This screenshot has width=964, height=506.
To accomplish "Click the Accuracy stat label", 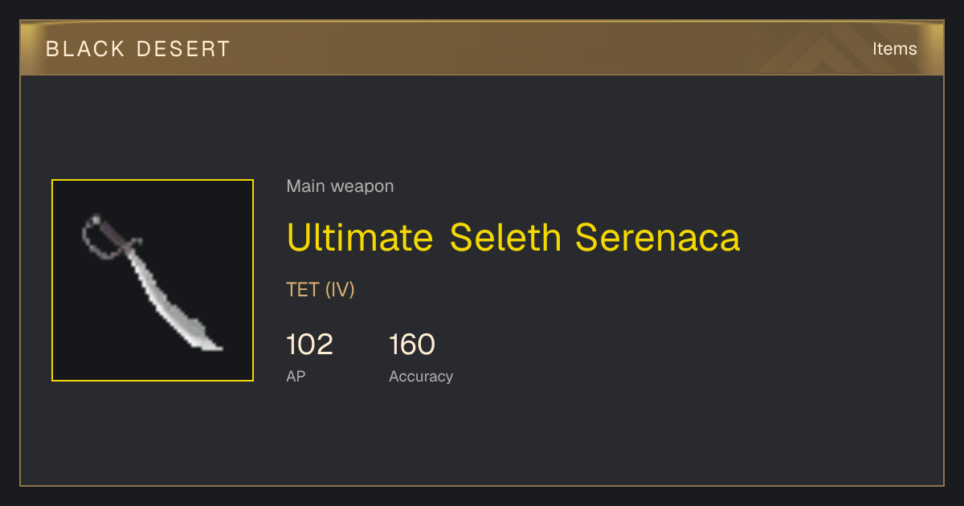I will click(421, 376).
